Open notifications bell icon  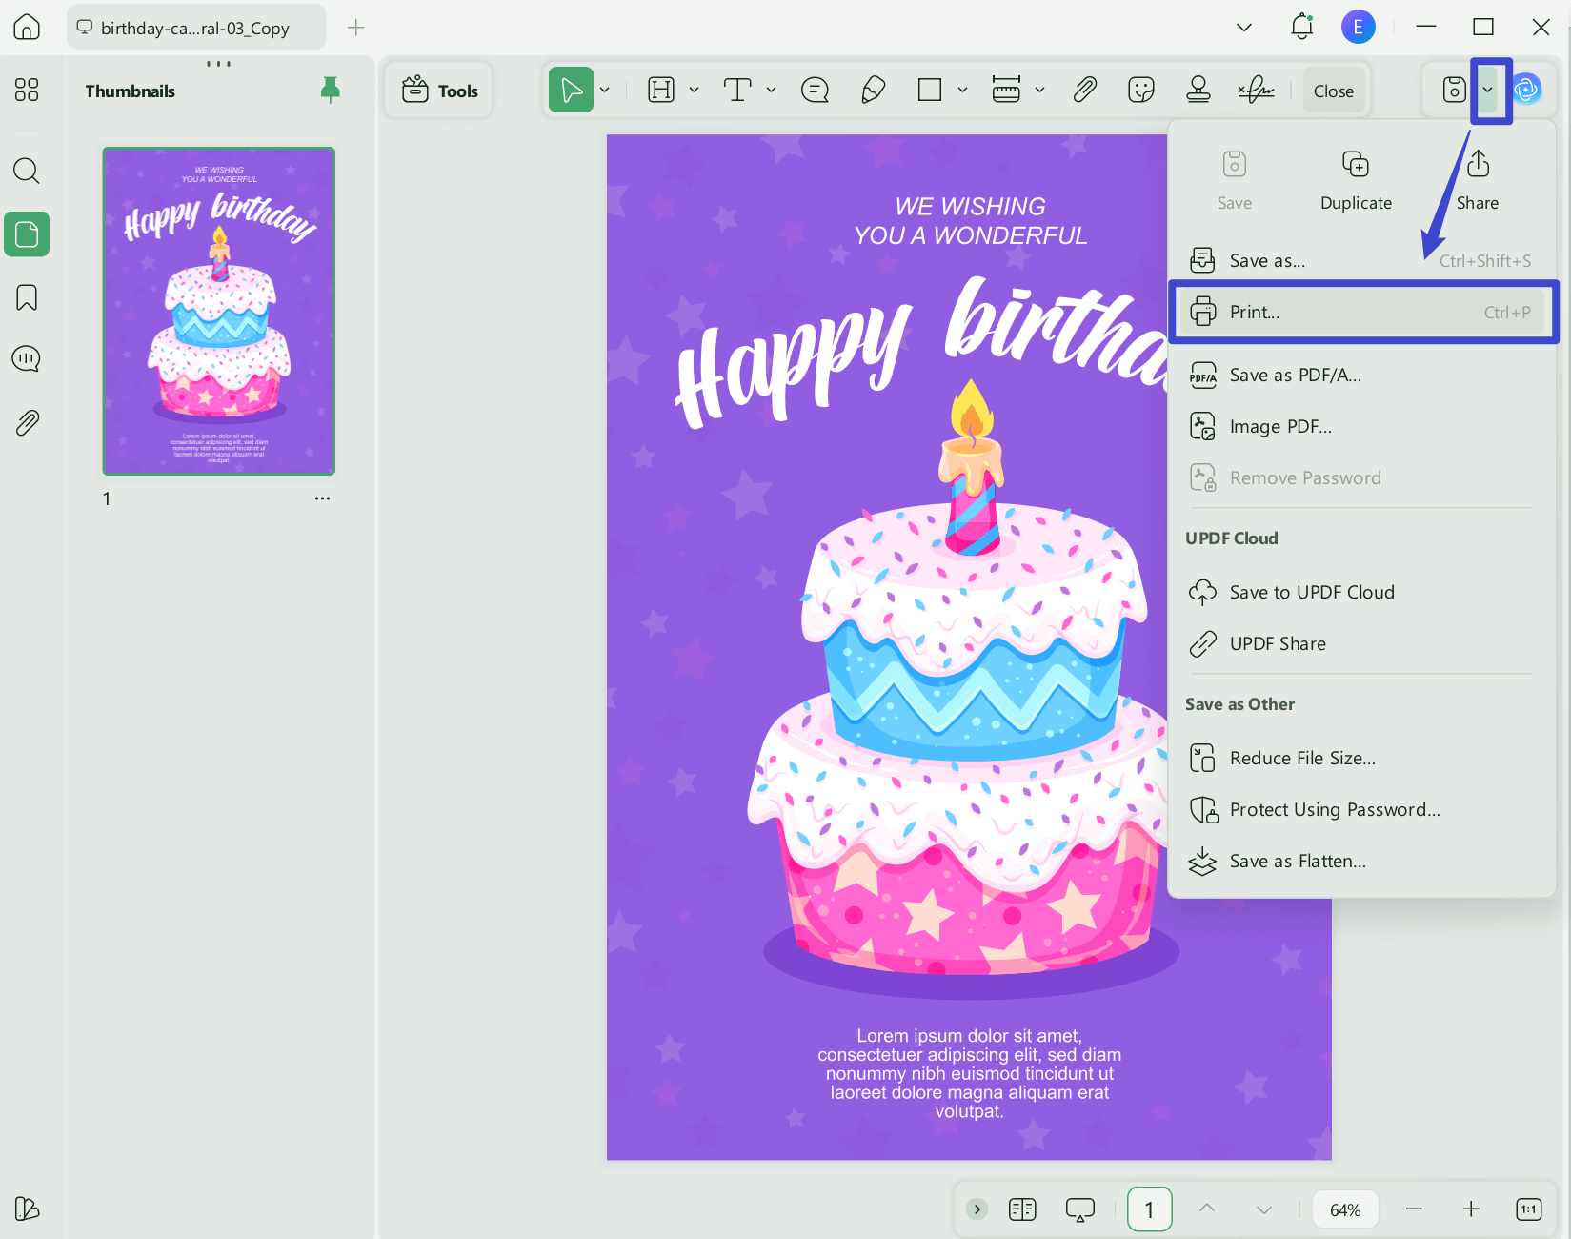point(1301,27)
